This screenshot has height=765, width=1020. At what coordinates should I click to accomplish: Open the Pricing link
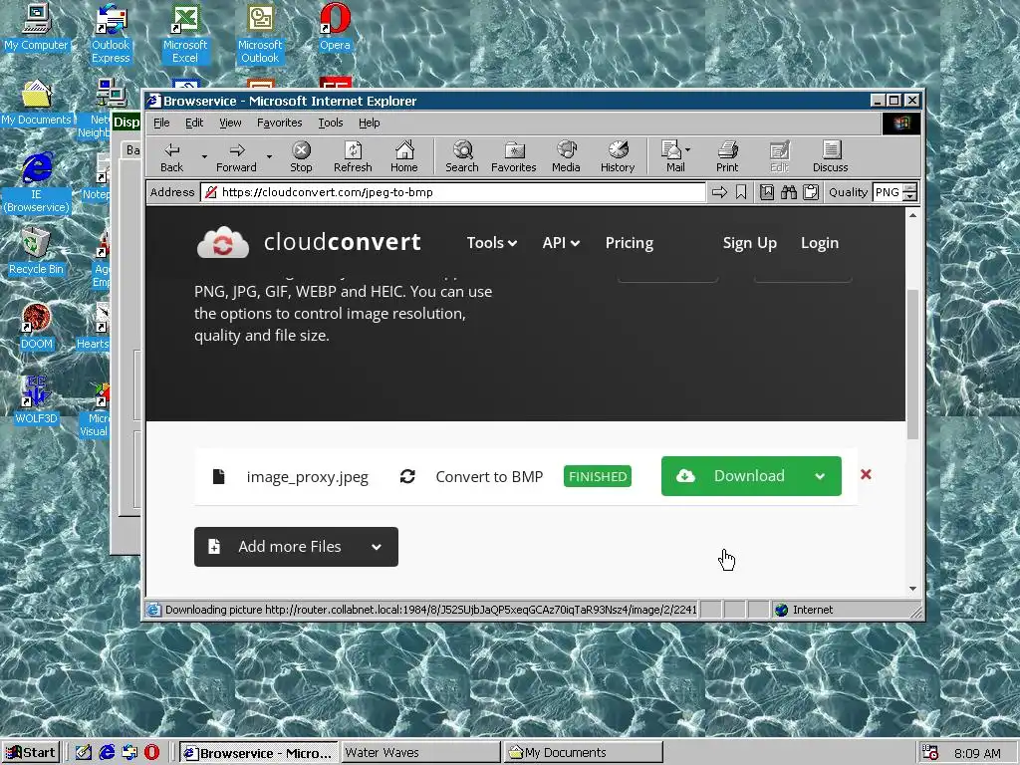(x=630, y=243)
